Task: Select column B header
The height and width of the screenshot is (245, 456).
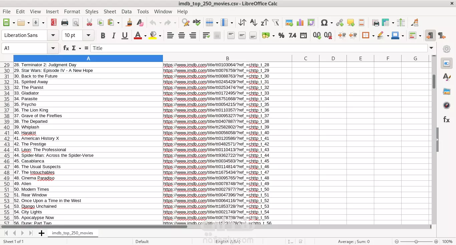Action: coord(227,58)
